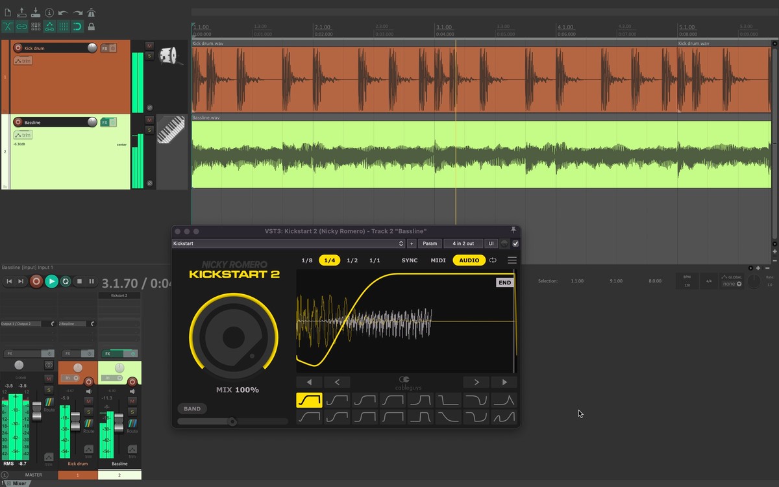Select the 1/2 rate option
The image size is (779, 487).
[x=352, y=260]
